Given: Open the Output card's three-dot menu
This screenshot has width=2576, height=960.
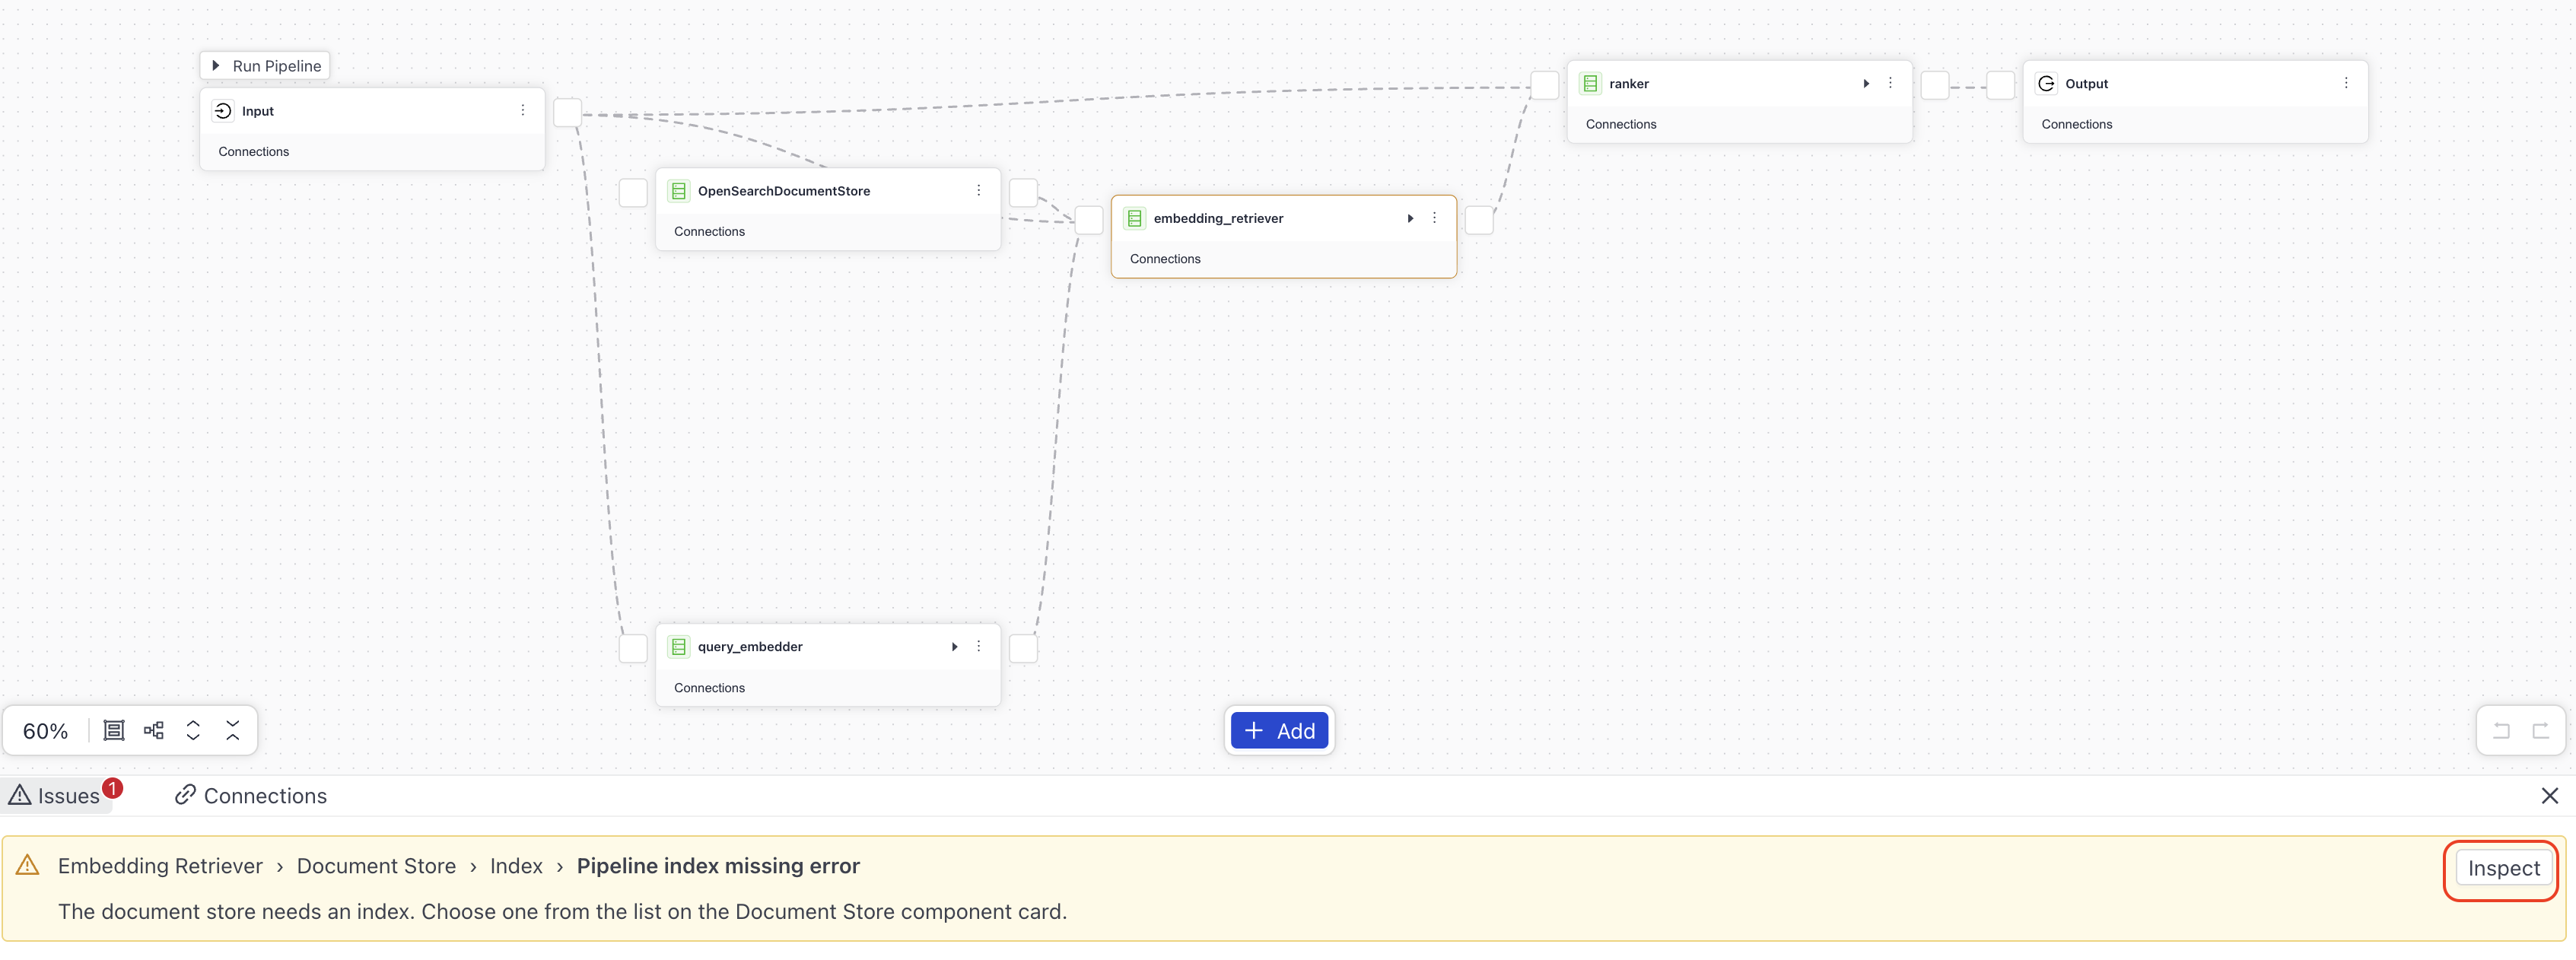Looking at the screenshot, I should point(2346,83).
